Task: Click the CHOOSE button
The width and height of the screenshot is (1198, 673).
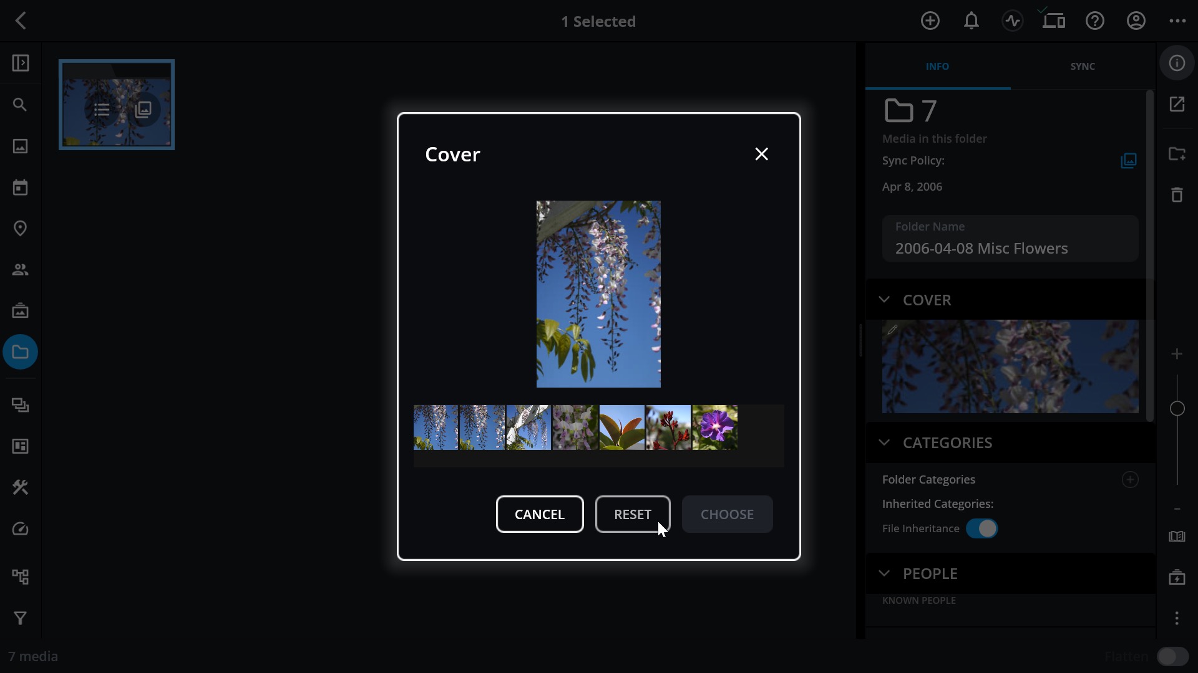Action: (727, 514)
